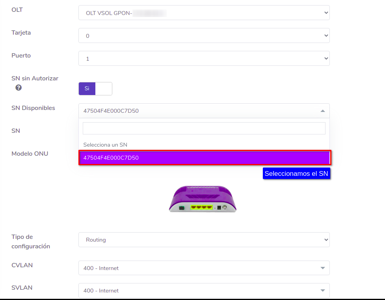Expand the SVLAN 400 - Internet dropdown

[x=204, y=291]
